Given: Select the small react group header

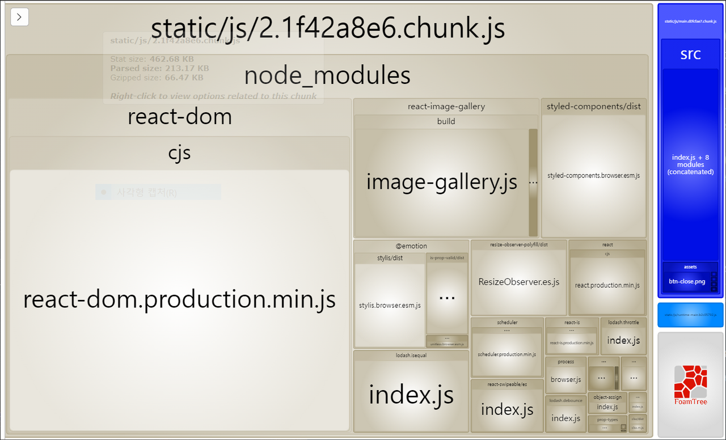Looking at the screenshot, I should pyautogui.click(x=607, y=244).
